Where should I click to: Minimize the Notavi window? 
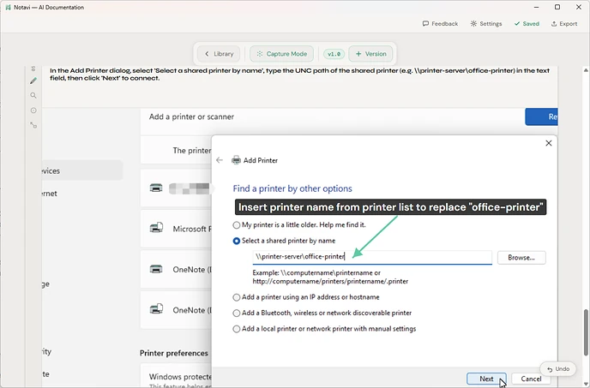[x=537, y=7]
